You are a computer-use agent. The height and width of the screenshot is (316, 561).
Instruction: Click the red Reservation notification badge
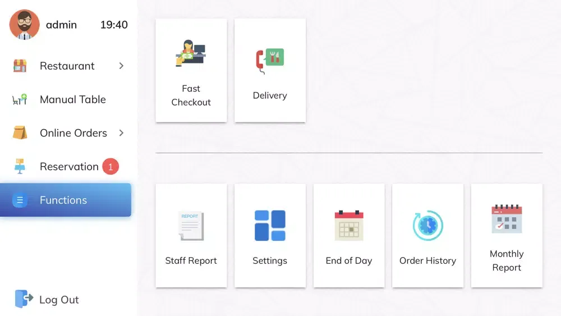click(111, 167)
